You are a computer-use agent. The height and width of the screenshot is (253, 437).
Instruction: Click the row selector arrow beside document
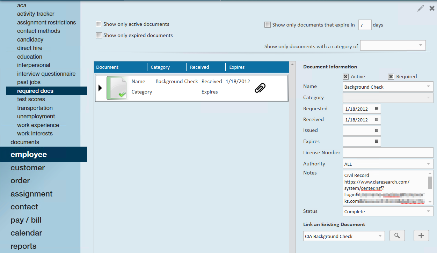(100, 88)
